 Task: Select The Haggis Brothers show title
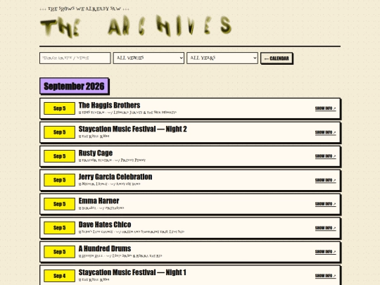109,105
